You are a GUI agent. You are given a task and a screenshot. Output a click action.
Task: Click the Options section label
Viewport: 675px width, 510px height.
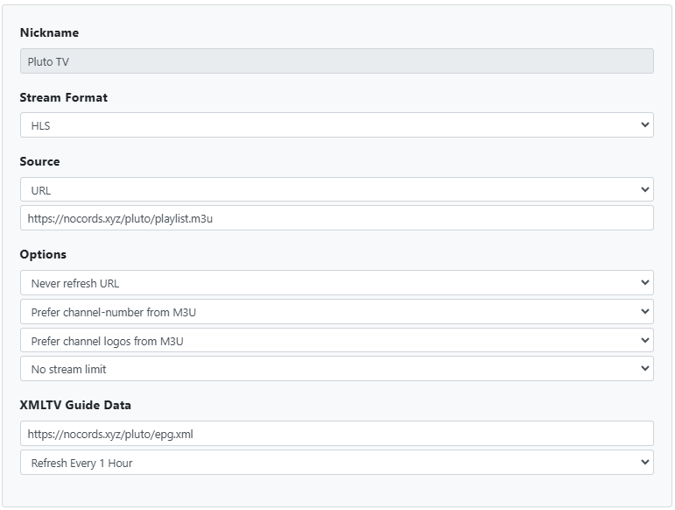pos(43,254)
